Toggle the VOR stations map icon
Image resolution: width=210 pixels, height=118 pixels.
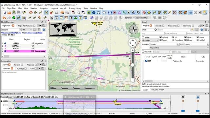point(110,12)
